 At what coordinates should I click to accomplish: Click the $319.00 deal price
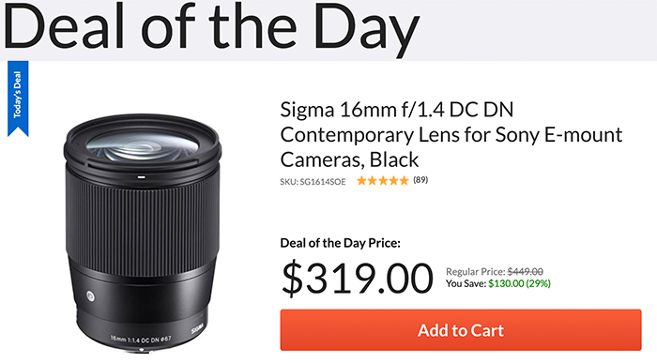pyautogui.click(x=357, y=278)
